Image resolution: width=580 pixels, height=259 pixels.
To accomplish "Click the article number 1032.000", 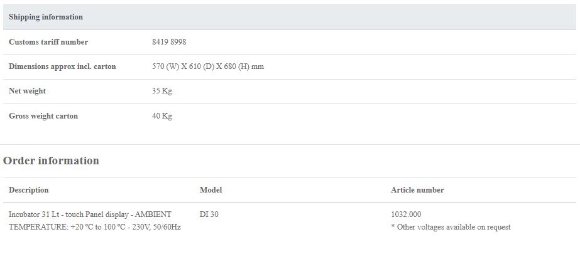I will click(406, 214).
